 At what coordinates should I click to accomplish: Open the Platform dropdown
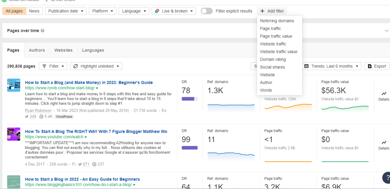[x=103, y=11]
